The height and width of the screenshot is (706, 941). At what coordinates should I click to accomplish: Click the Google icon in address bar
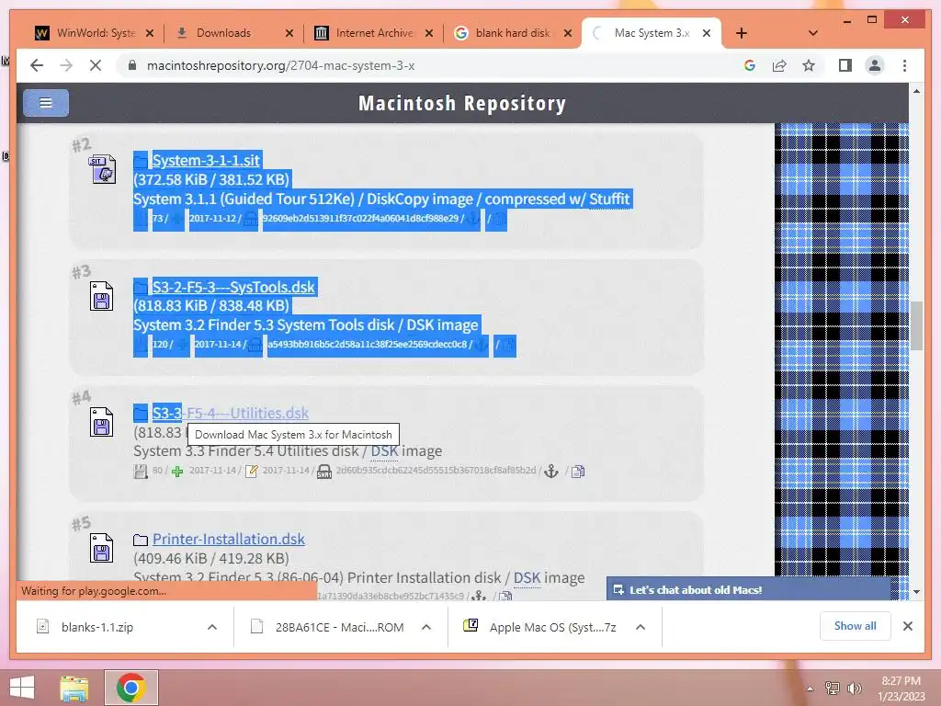(750, 65)
